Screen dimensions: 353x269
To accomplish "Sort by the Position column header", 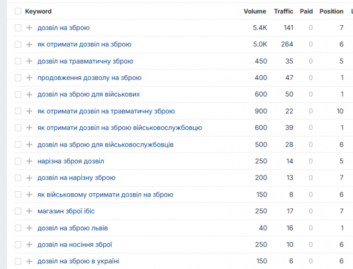I will click(x=331, y=11).
